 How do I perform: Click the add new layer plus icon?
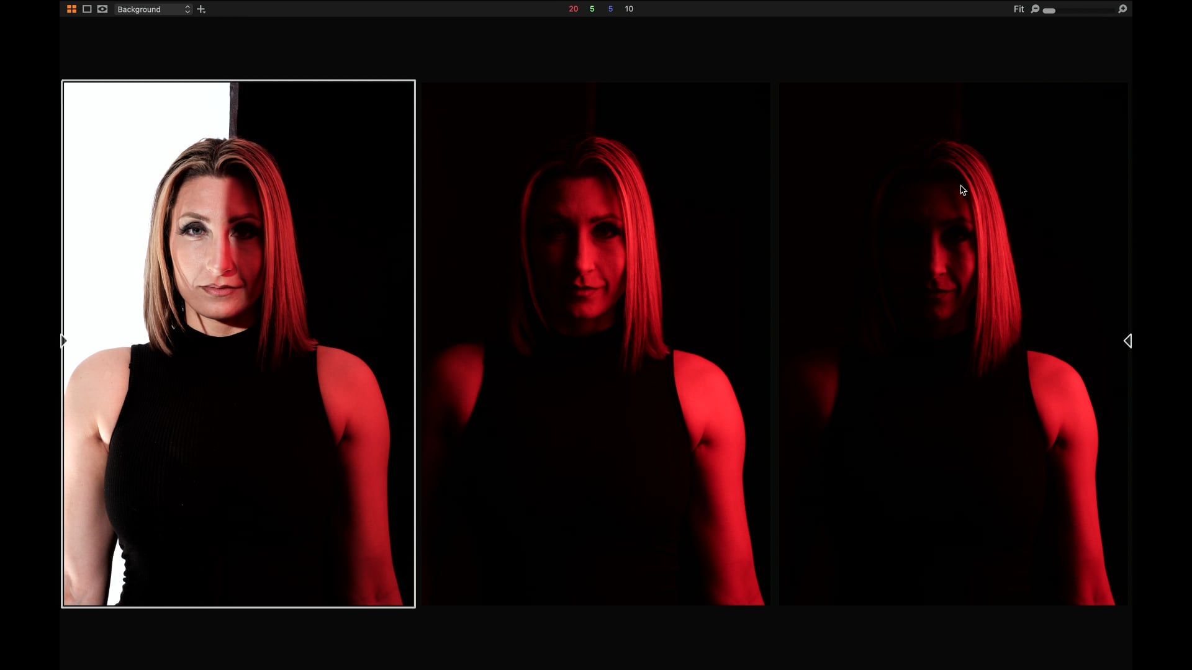coord(200,9)
